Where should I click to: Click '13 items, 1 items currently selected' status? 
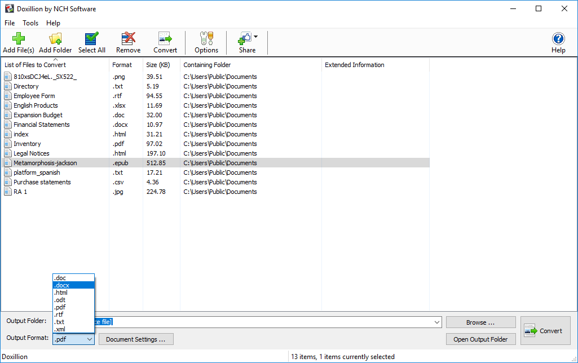[x=343, y=357]
